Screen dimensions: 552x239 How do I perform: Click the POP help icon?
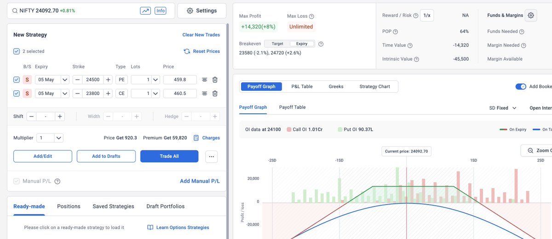tap(395, 32)
